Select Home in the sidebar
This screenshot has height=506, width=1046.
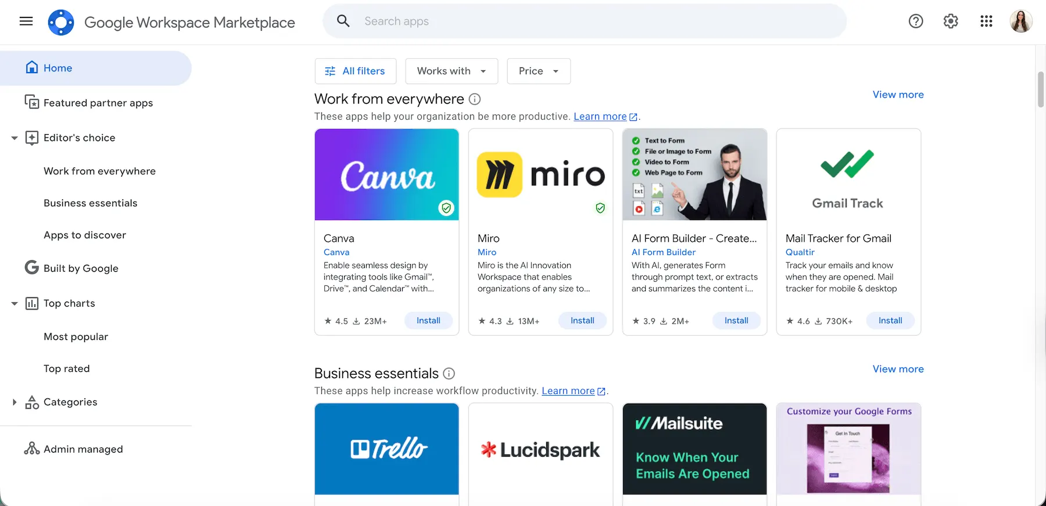point(96,68)
